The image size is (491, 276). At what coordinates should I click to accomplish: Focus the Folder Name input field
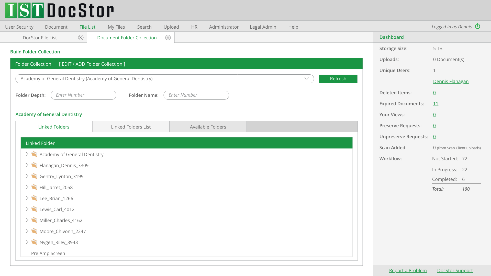click(196, 95)
